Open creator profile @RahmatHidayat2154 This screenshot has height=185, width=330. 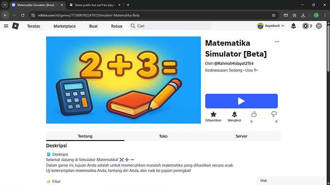(x=233, y=64)
